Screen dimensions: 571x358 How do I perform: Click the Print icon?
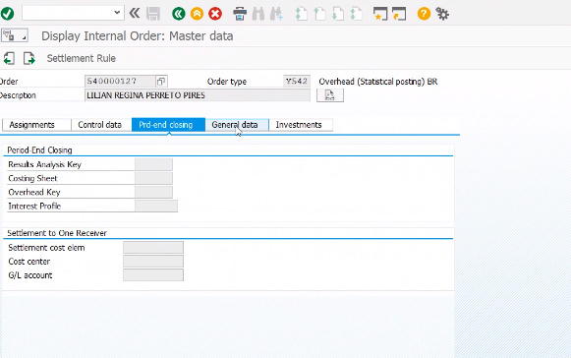[x=240, y=14]
